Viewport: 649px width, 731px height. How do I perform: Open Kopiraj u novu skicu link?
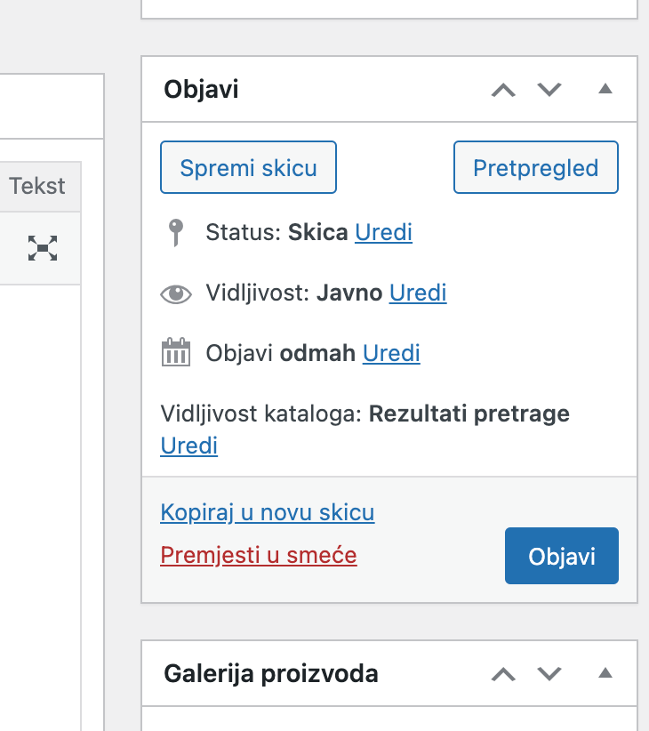267,512
